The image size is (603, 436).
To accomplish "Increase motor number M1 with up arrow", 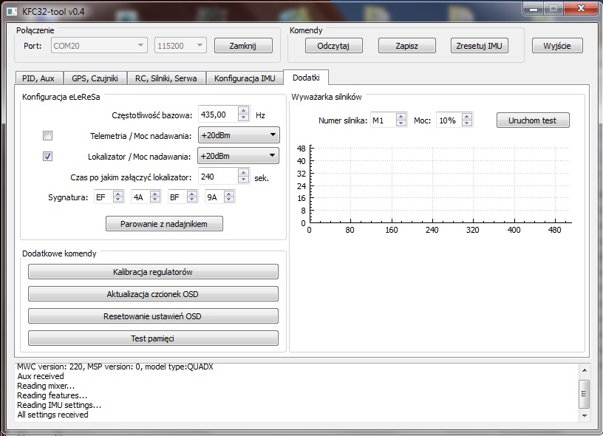I will coord(401,117).
